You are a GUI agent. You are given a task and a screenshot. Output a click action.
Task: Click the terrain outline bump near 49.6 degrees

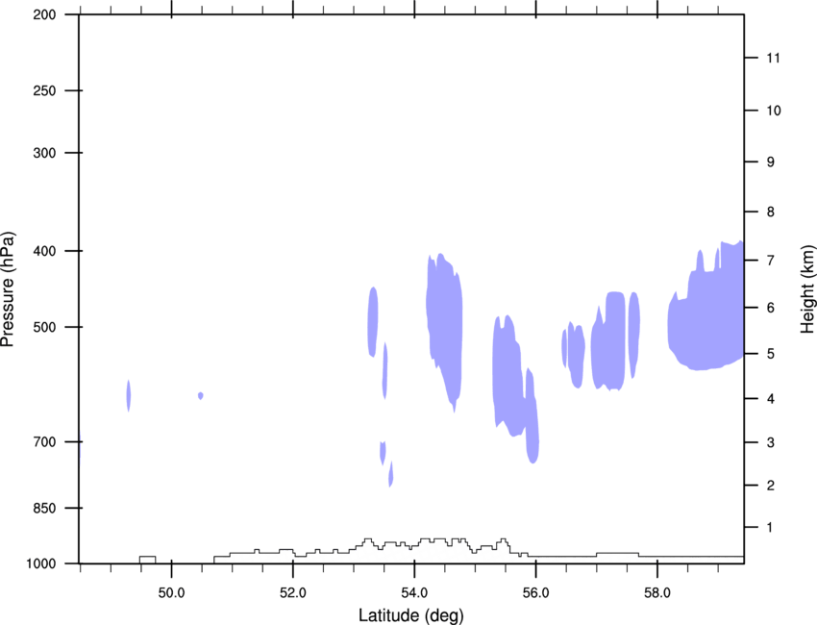tap(147, 560)
